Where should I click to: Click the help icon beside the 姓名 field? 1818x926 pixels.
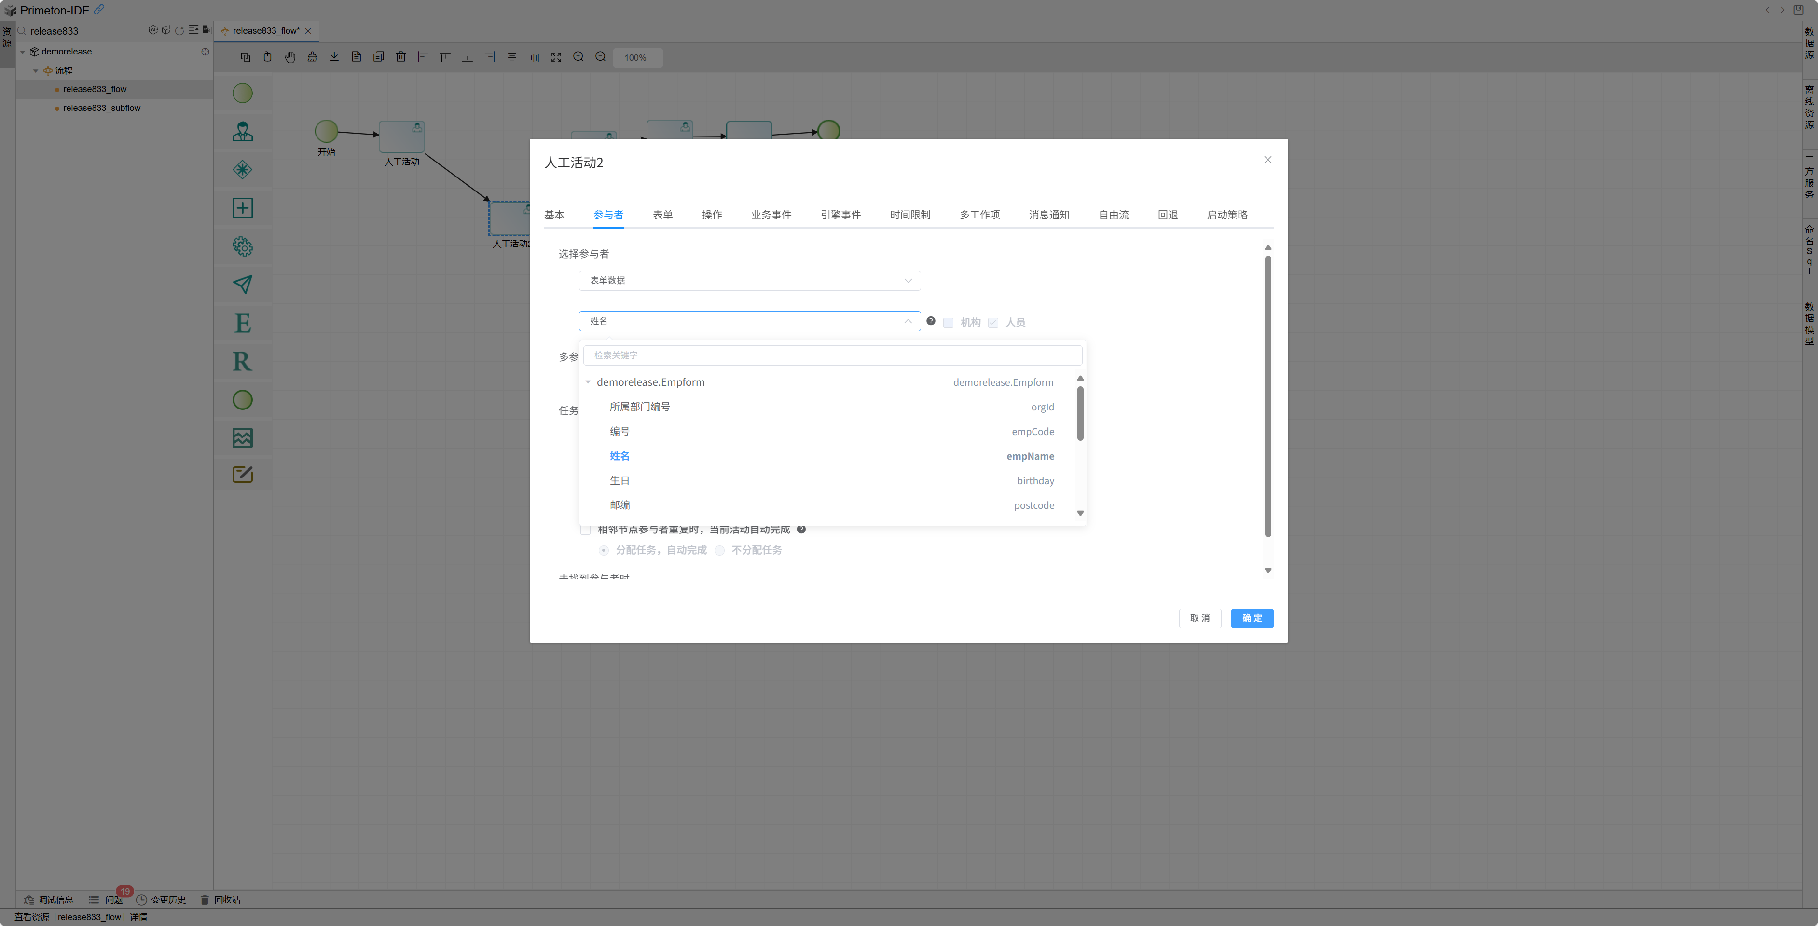coord(931,321)
